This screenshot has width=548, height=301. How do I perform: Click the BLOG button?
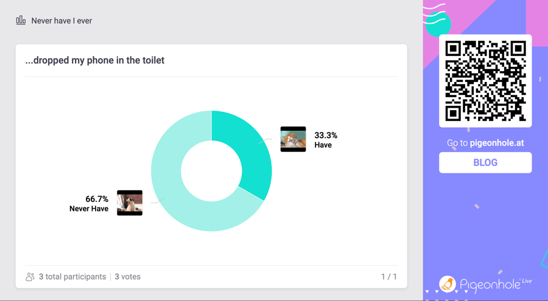click(x=485, y=162)
